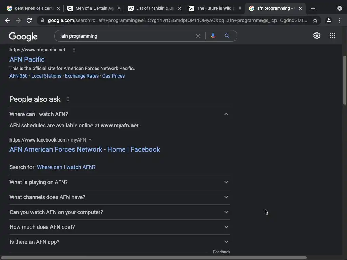Open People also ask options menu
The image size is (347, 260).
(x=68, y=99)
